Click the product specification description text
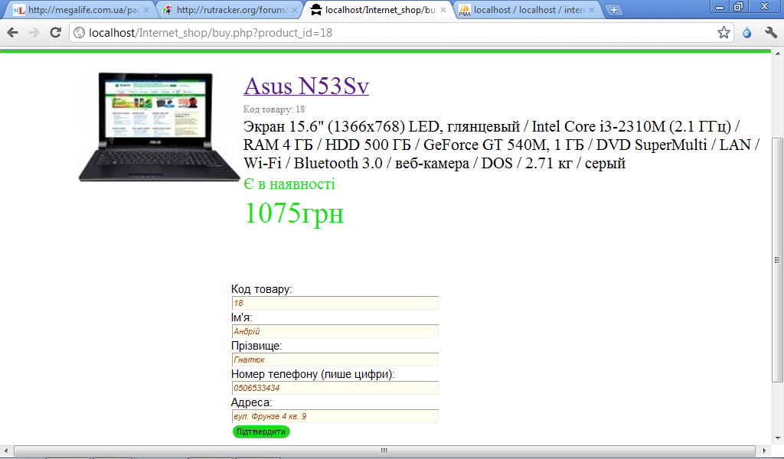The height and width of the screenshot is (459, 784). (x=501, y=145)
